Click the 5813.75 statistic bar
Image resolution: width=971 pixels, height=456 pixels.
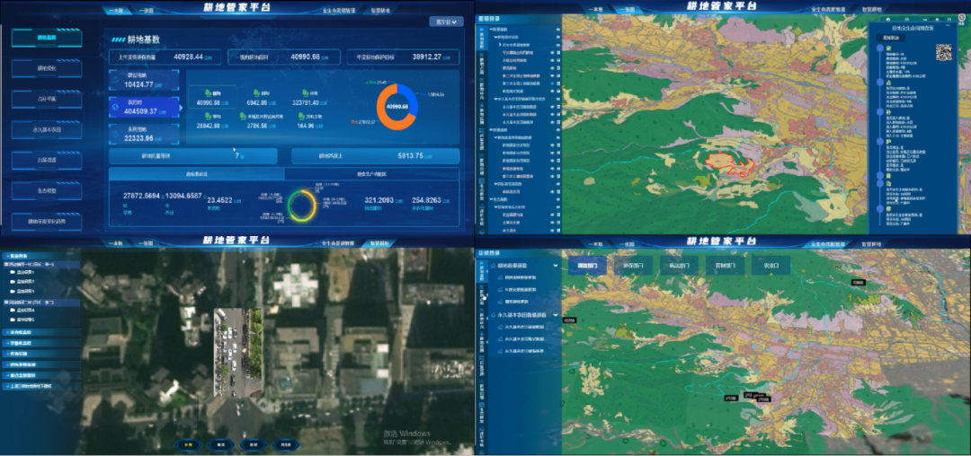click(375, 155)
